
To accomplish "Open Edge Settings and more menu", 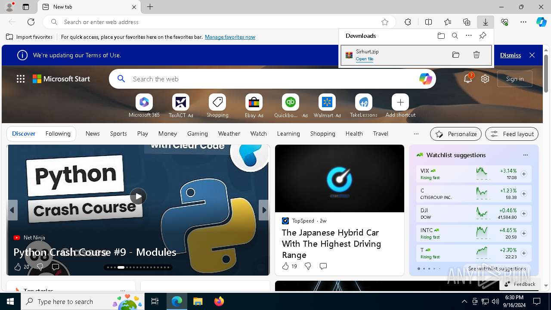I will pos(523,22).
